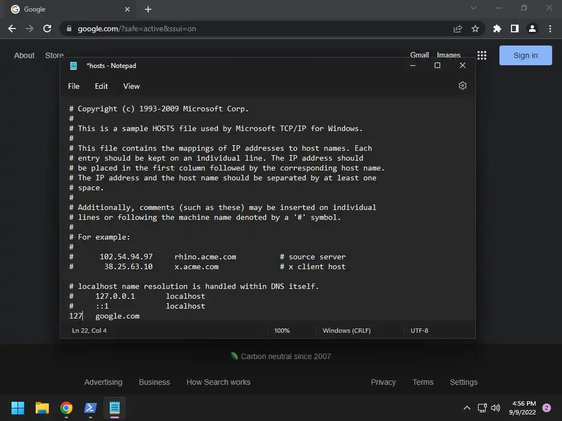Click the "# For example:" line

(x=100, y=237)
